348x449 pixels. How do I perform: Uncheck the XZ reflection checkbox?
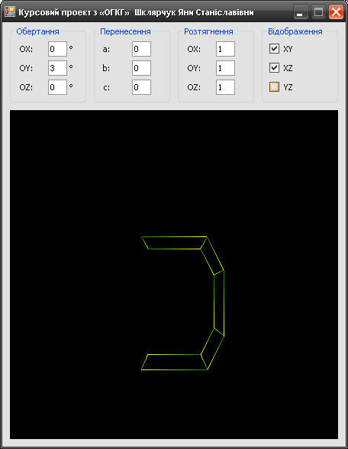point(274,68)
